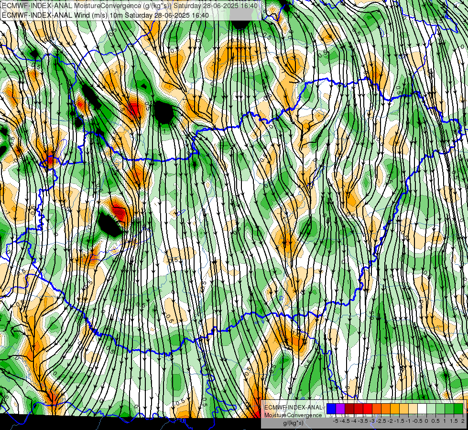Click the -2 legend tick label
468x430 pixels.
click(390, 421)
